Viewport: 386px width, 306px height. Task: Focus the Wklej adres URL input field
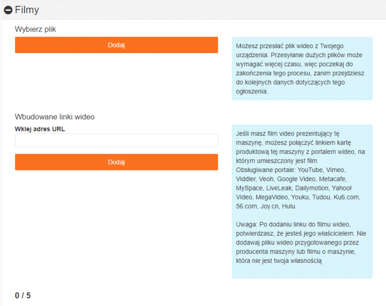tap(117, 140)
